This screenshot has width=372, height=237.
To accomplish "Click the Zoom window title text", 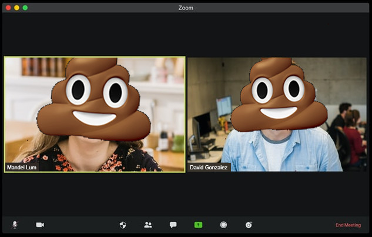I will tap(186, 8).
